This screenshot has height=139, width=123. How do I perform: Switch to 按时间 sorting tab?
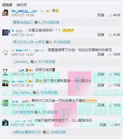22,5
